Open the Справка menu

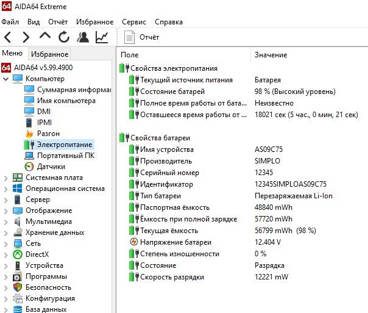coord(169,22)
